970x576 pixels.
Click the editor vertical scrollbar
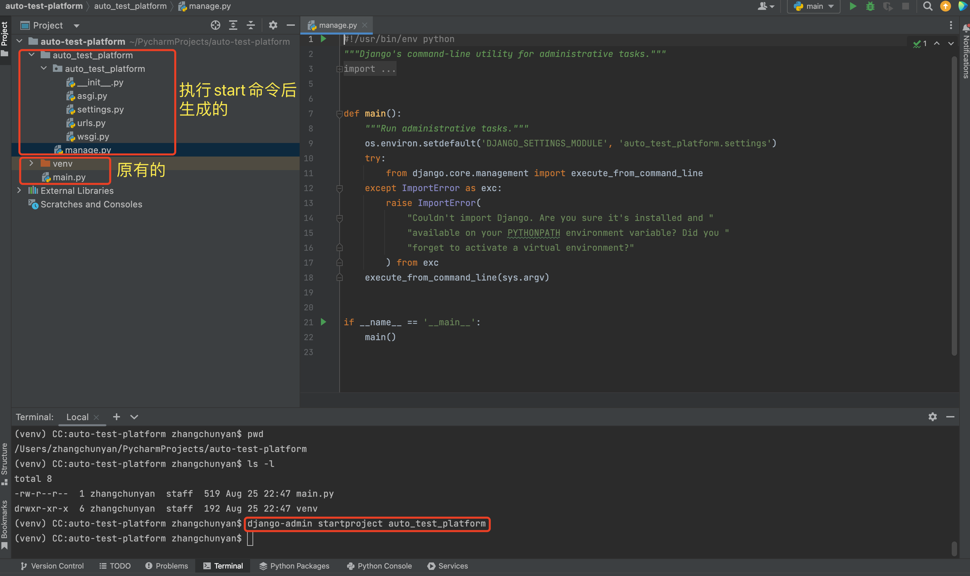point(954,206)
